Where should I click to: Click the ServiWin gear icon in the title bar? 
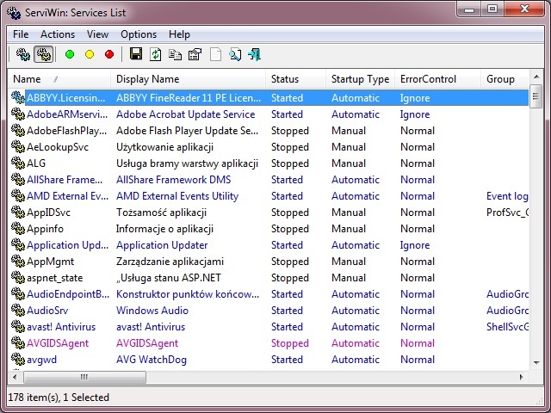[14, 13]
